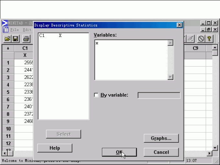The width and height of the screenshot is (220, 165).
Task: Open the File menu
Action: (15, 30)
